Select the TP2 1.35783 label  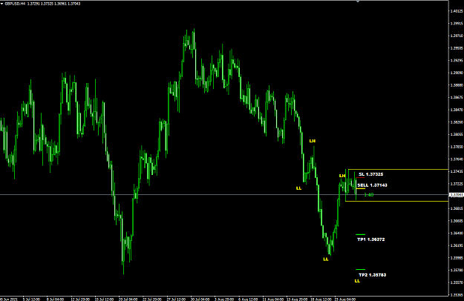(x=372, y=275)
